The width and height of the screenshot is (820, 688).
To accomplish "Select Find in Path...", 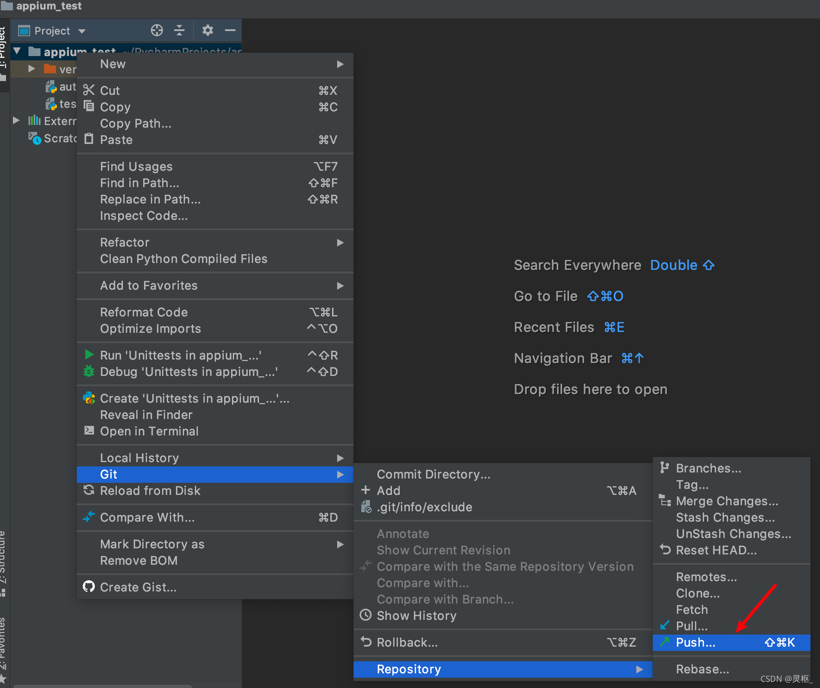I will [x=215, y=183].
